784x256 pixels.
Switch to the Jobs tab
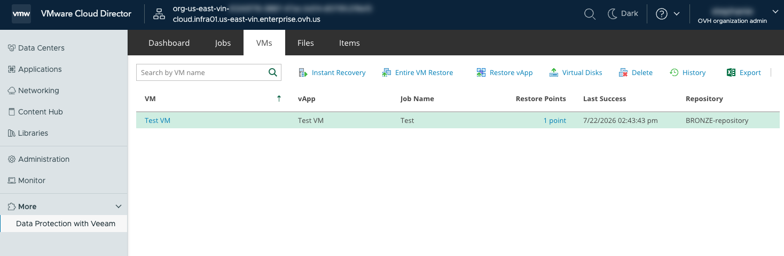(223, 43)
